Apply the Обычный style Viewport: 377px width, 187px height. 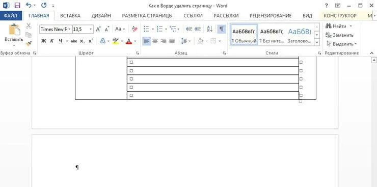(244, 35)
